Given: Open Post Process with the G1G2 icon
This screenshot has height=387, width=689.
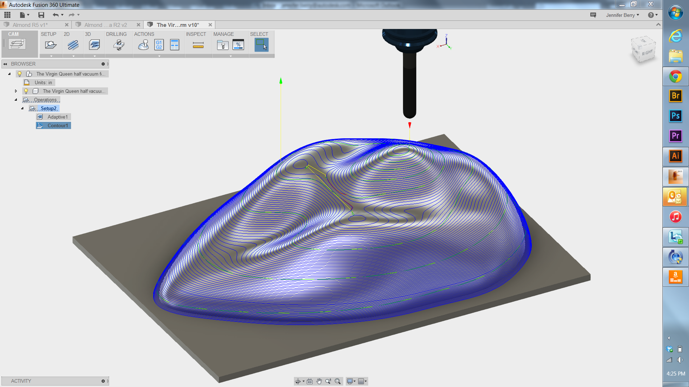Looking at the screenshot, I should [x=159, y=44].
